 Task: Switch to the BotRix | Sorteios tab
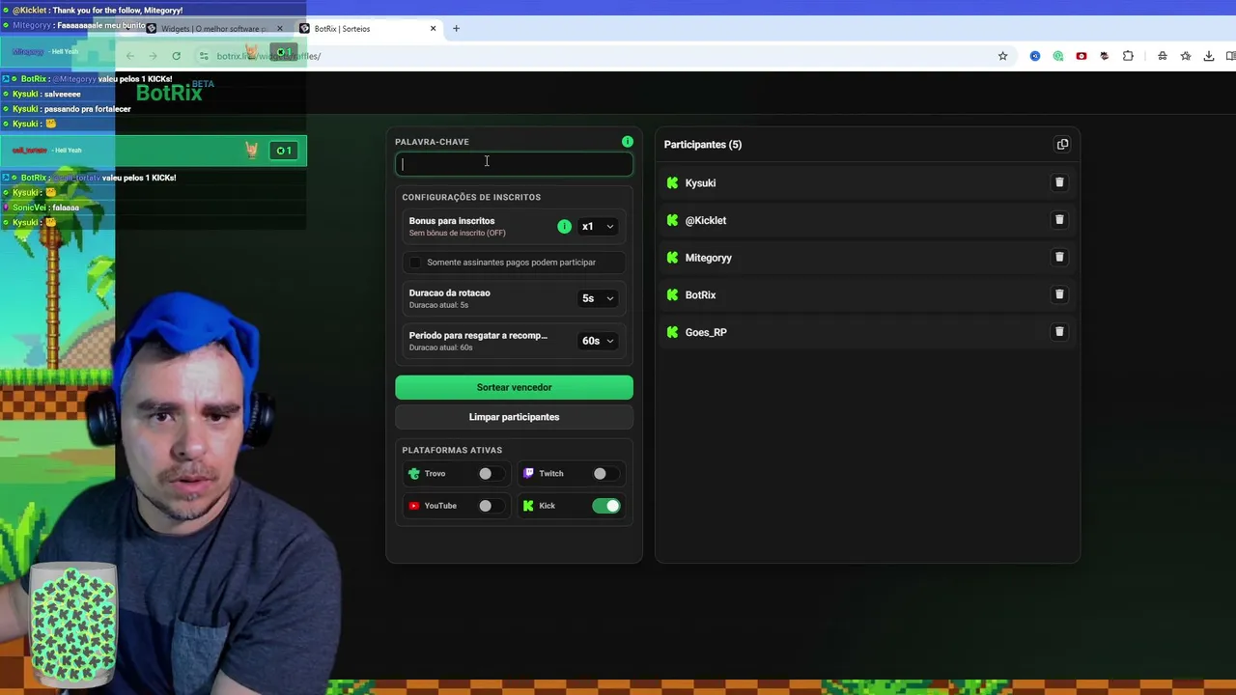[369, 28]
